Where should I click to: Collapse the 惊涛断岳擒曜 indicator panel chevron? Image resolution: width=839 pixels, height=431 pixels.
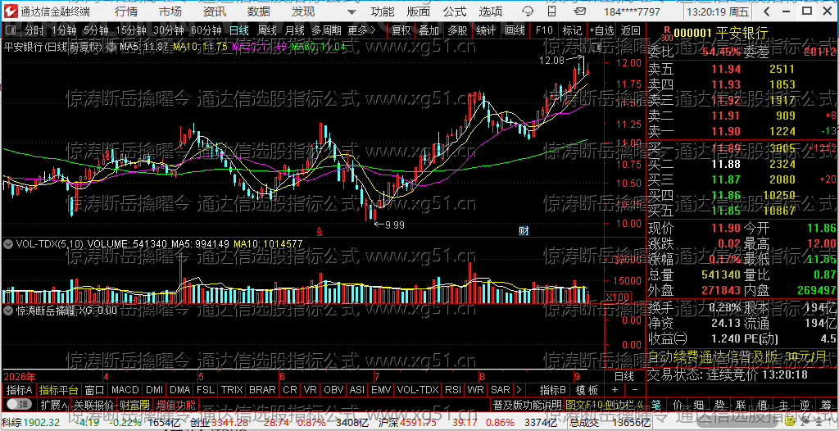pos(8,310)
